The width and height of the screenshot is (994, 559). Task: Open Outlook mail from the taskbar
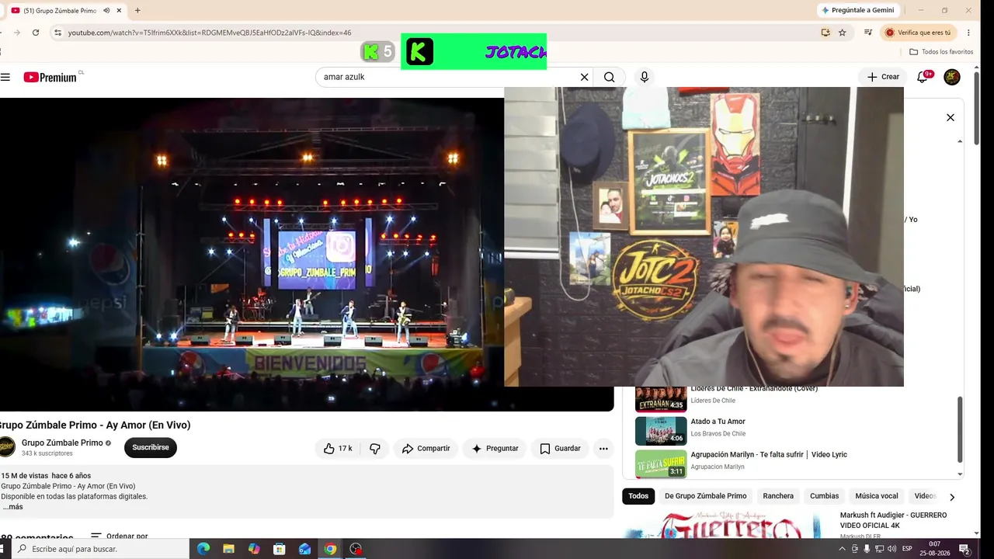(x=305, y=549)
